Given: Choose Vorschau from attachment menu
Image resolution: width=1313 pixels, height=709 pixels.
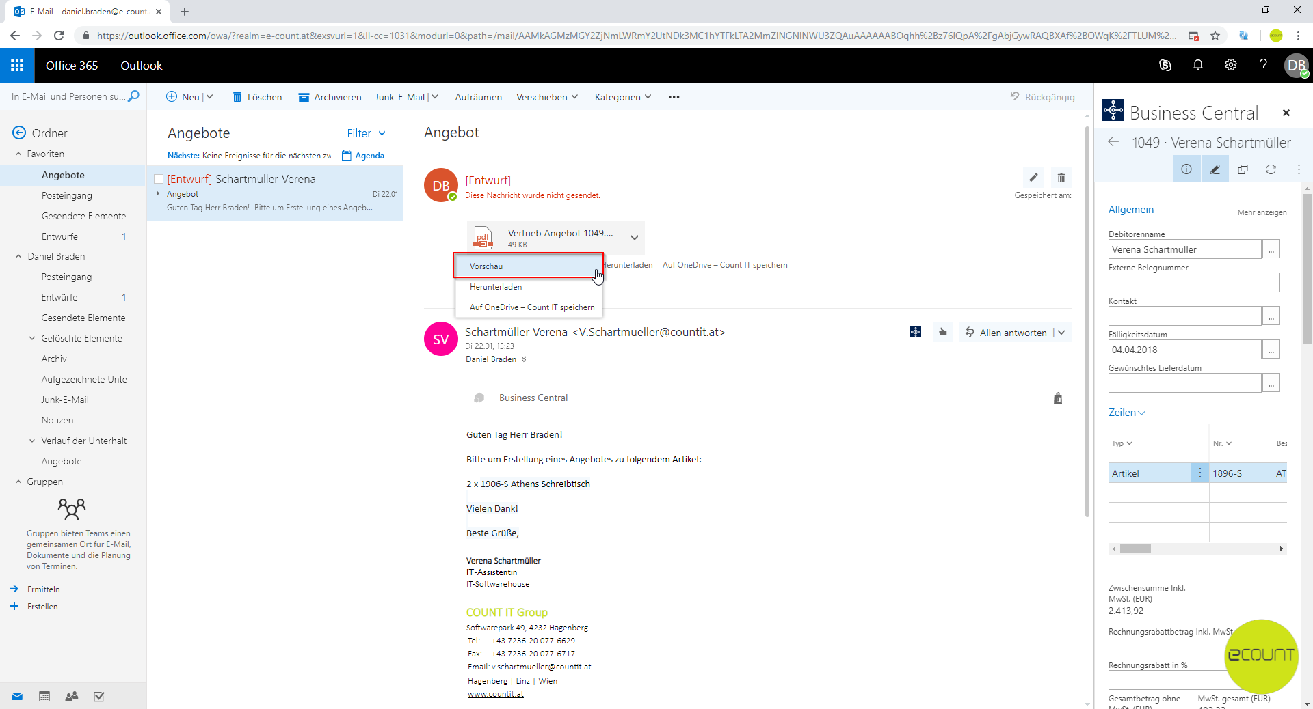Looking at the screenshot, I should coord(528,266).
